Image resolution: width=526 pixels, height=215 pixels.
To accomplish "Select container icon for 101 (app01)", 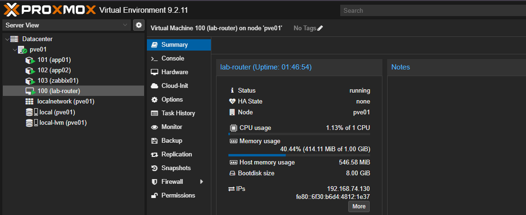I will [30, 60].
